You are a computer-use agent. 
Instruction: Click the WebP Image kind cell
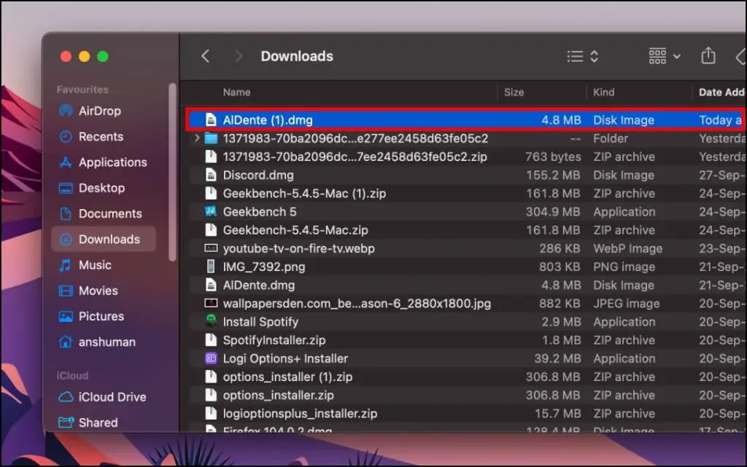point(627,248)
